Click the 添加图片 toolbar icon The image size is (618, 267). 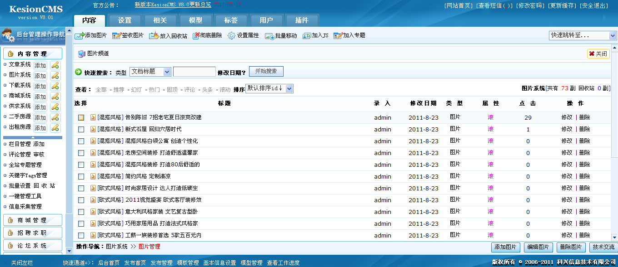[x=80, y=35]
